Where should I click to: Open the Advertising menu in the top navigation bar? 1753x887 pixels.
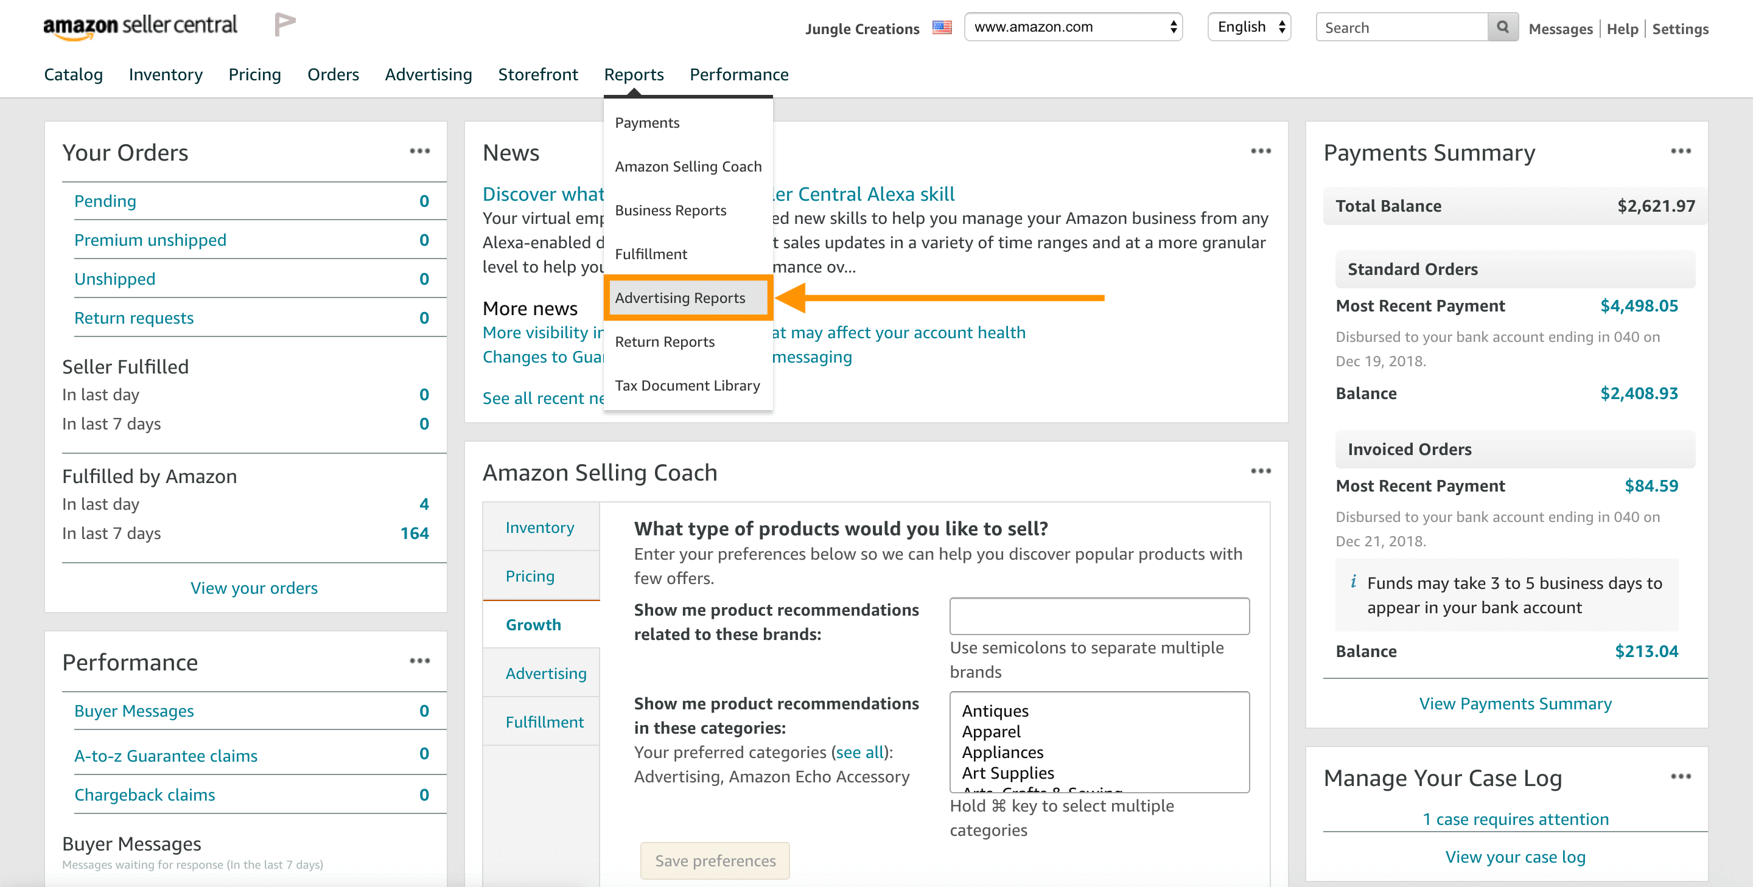click(x=428, y=74)
